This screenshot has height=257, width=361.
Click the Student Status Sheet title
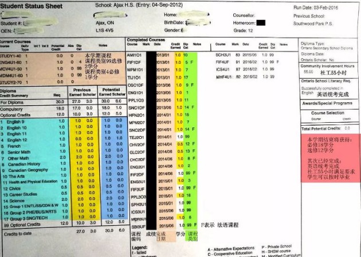(32, 6)
